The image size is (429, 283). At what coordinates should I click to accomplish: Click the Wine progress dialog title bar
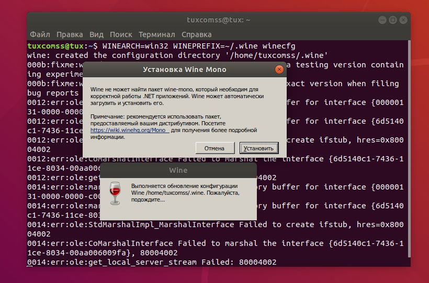[x=178, y=170]
